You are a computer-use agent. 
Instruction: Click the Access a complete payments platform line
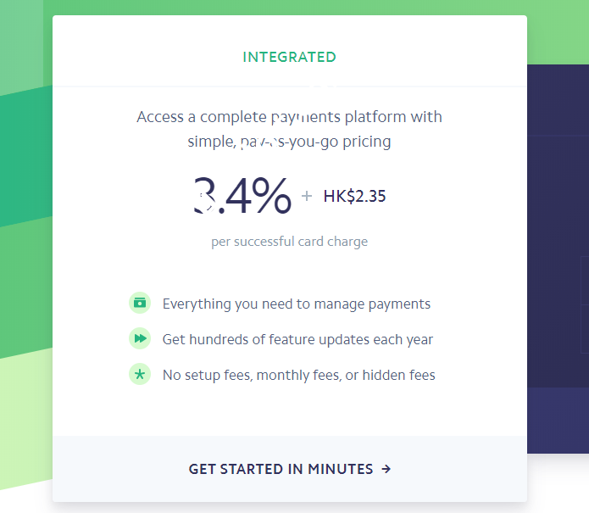point(289,117)
